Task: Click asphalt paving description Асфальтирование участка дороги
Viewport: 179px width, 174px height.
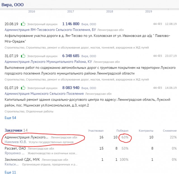Action: (87, 39)
